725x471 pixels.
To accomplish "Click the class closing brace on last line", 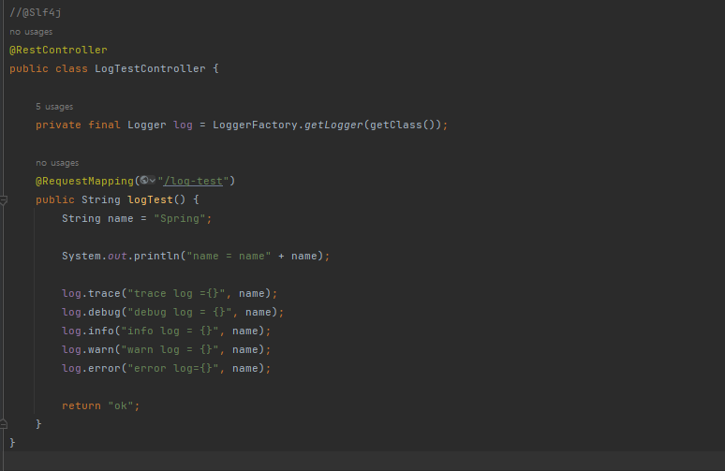I will pyautogui.click(x=12, y=443).
